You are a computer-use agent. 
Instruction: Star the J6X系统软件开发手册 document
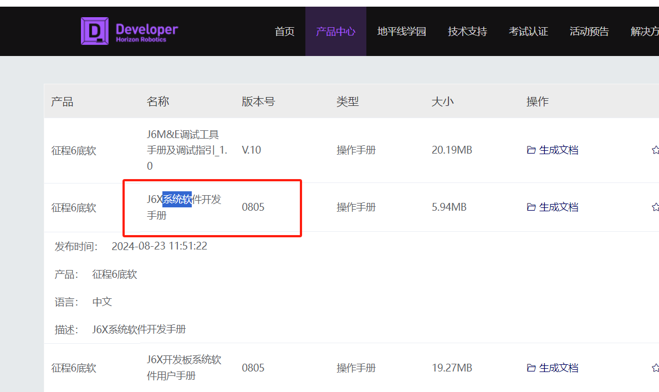(x=655, y=207)
